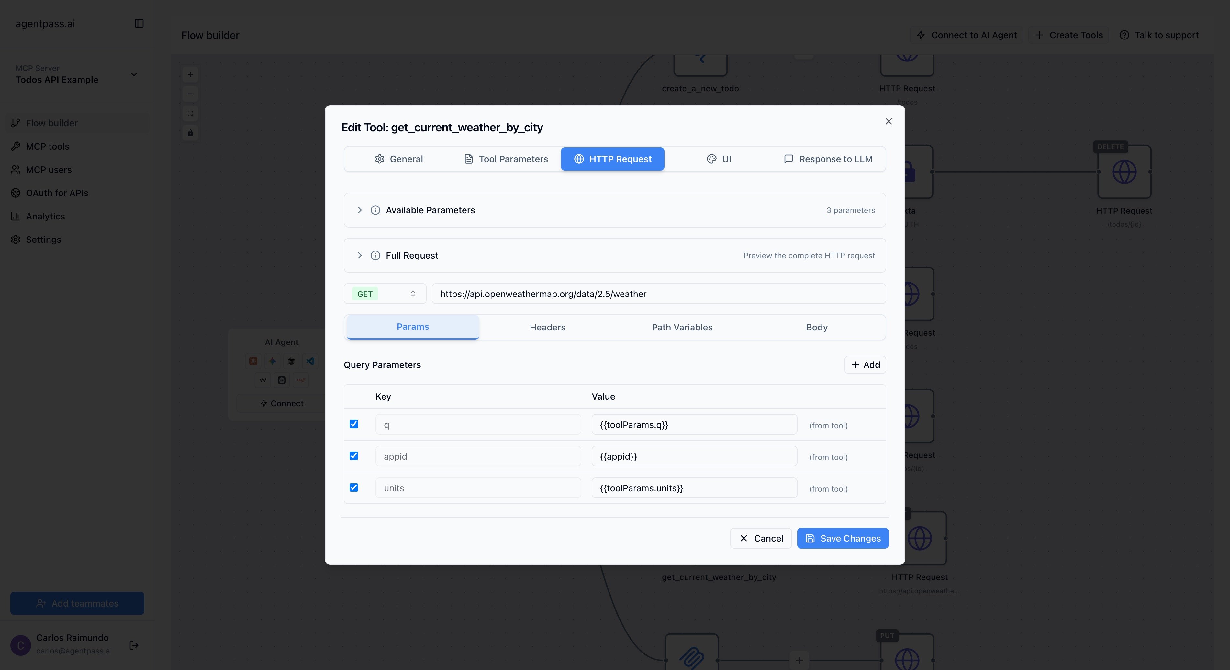Image resolution: width=1230 pixels, height=670 pixels.
Task: Open the GET method dropdown
Action: click(385, 294)
